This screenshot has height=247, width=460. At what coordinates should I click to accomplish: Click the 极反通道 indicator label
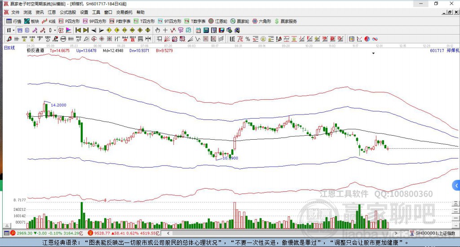(x=35, y=50)
